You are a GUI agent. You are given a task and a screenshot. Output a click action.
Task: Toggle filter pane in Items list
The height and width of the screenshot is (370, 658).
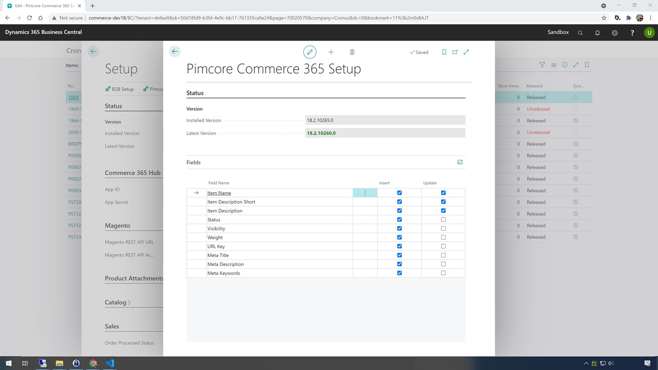542,65
